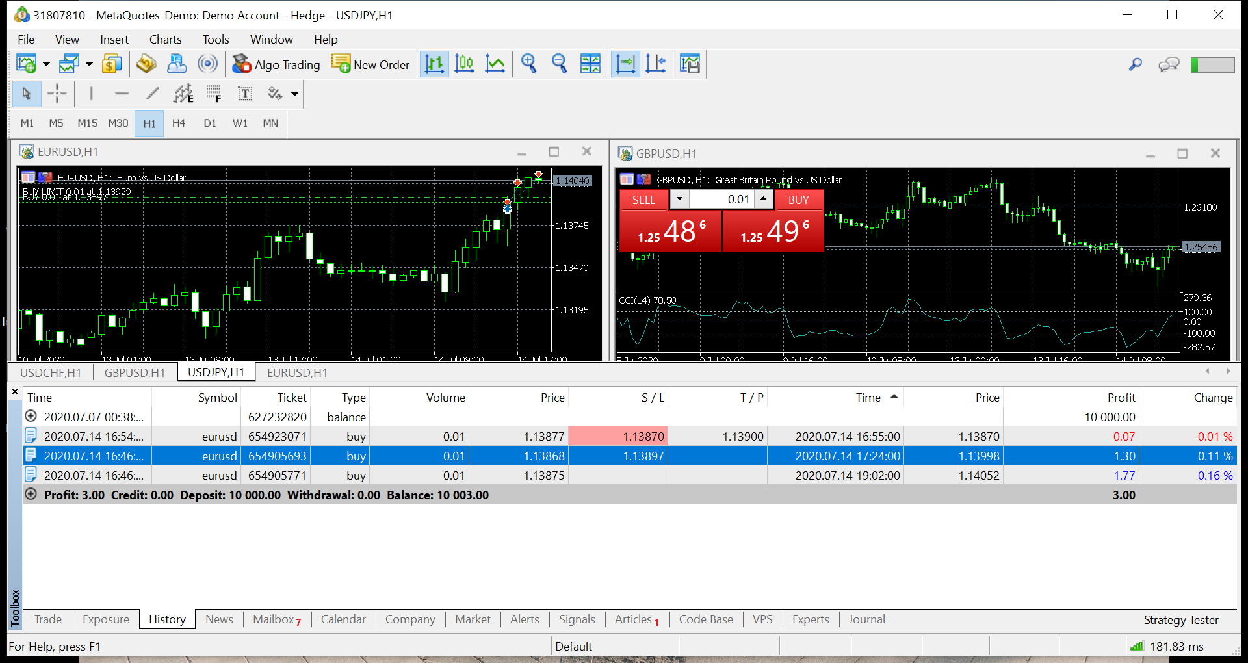This screenshot has height=663, width=1248.
Task: Expand the balance row plus icon
Action: 31,416
